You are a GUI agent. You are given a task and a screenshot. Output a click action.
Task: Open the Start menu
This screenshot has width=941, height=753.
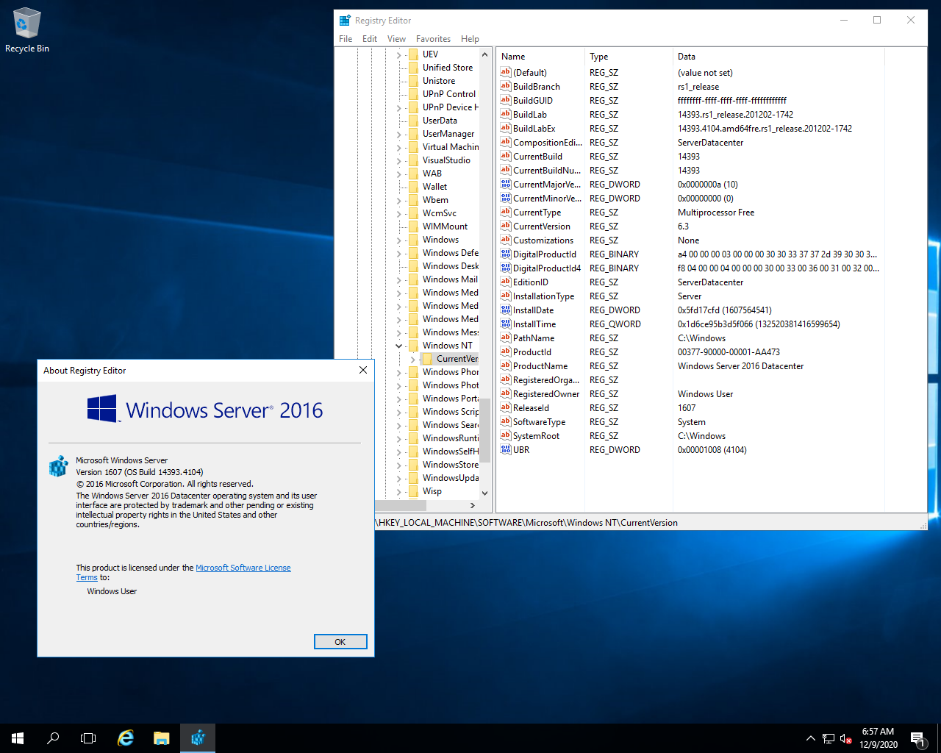click(x=18, y=738)
